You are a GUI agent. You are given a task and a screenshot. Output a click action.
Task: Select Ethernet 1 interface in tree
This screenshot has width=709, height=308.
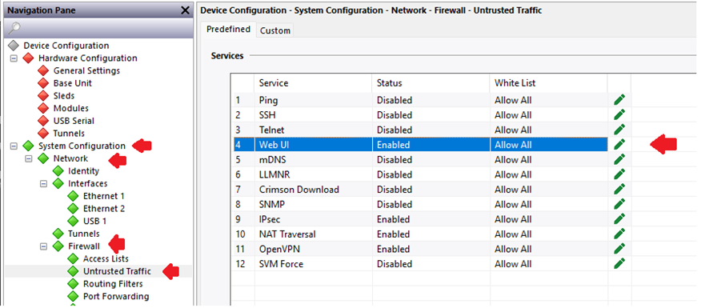pos(103,196)
